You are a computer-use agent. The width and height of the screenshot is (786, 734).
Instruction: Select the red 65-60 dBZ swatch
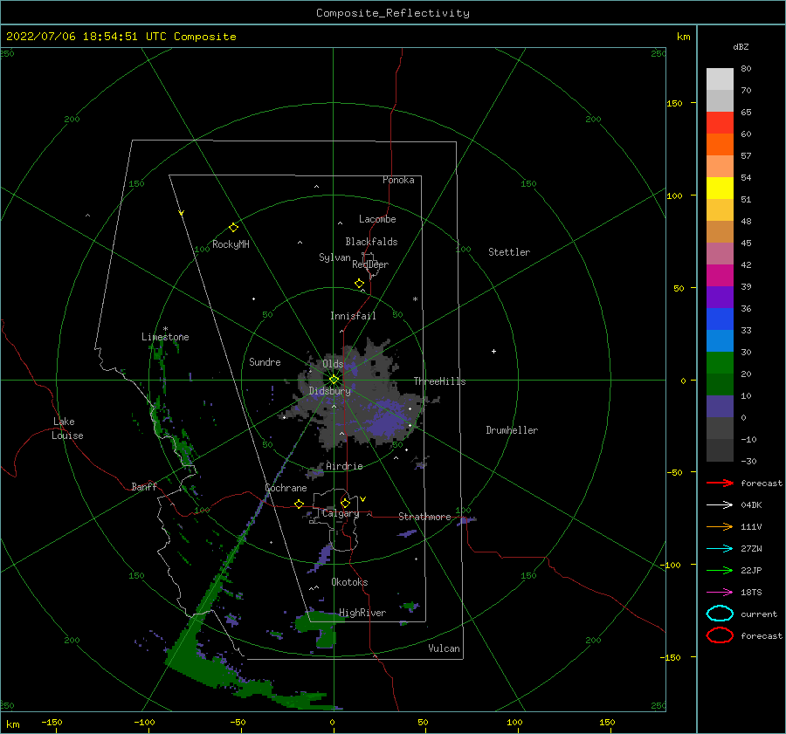[720, 123]
